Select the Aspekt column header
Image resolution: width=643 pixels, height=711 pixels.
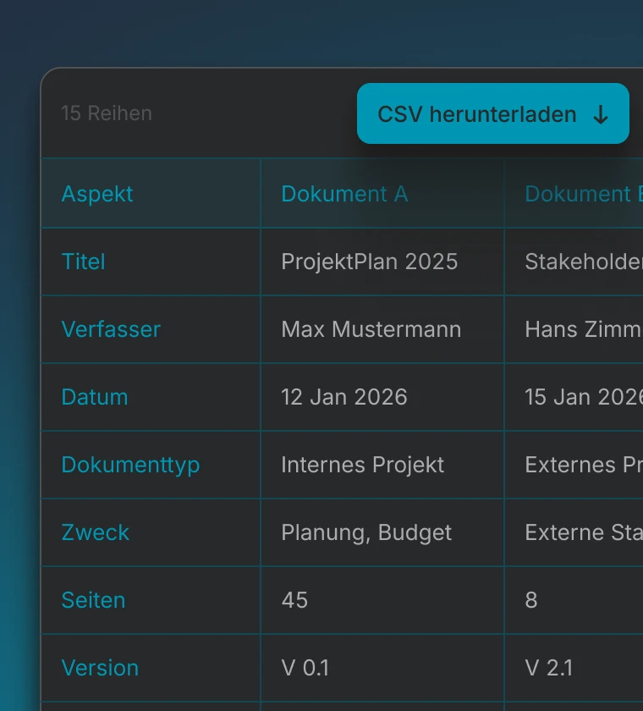(97, 194)
